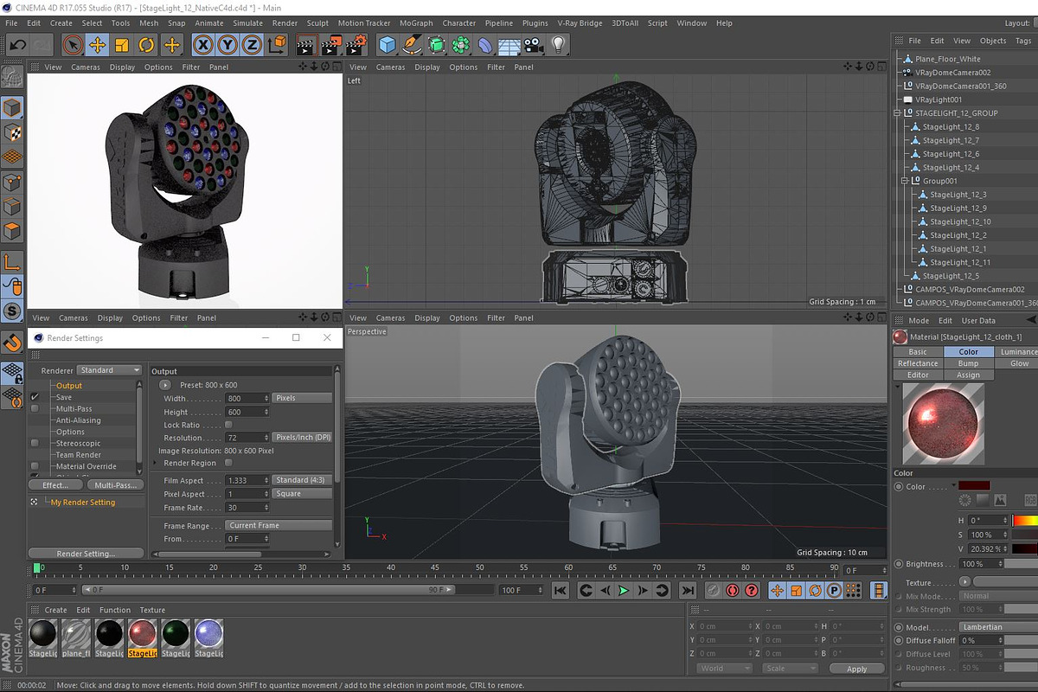The width and height of the screenshot is (1038, 692).
Task: Toggle Stereoscopic checkbox in Render Settings
Action: tap(35, 443)
